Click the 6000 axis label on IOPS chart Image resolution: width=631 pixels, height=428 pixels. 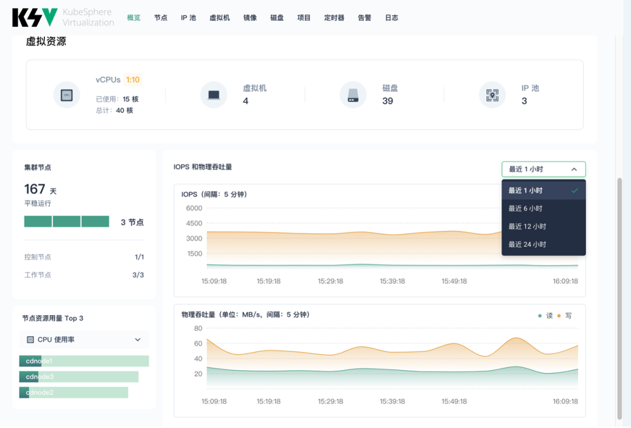coord(194,208)
